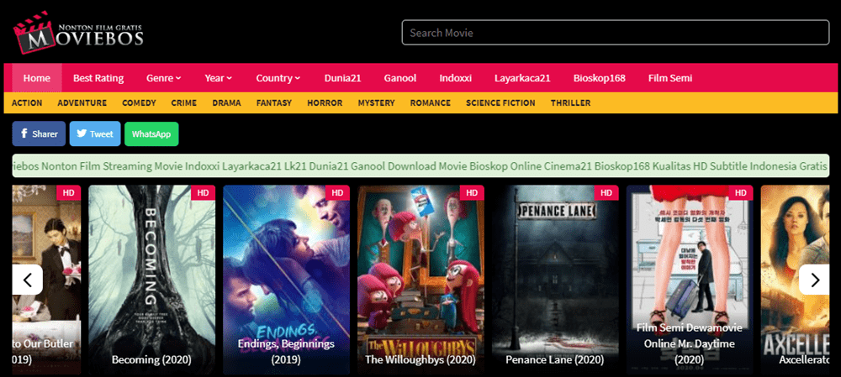Open Best Rating page
This screenshot has width=841, height=377.
coord(98,77)
